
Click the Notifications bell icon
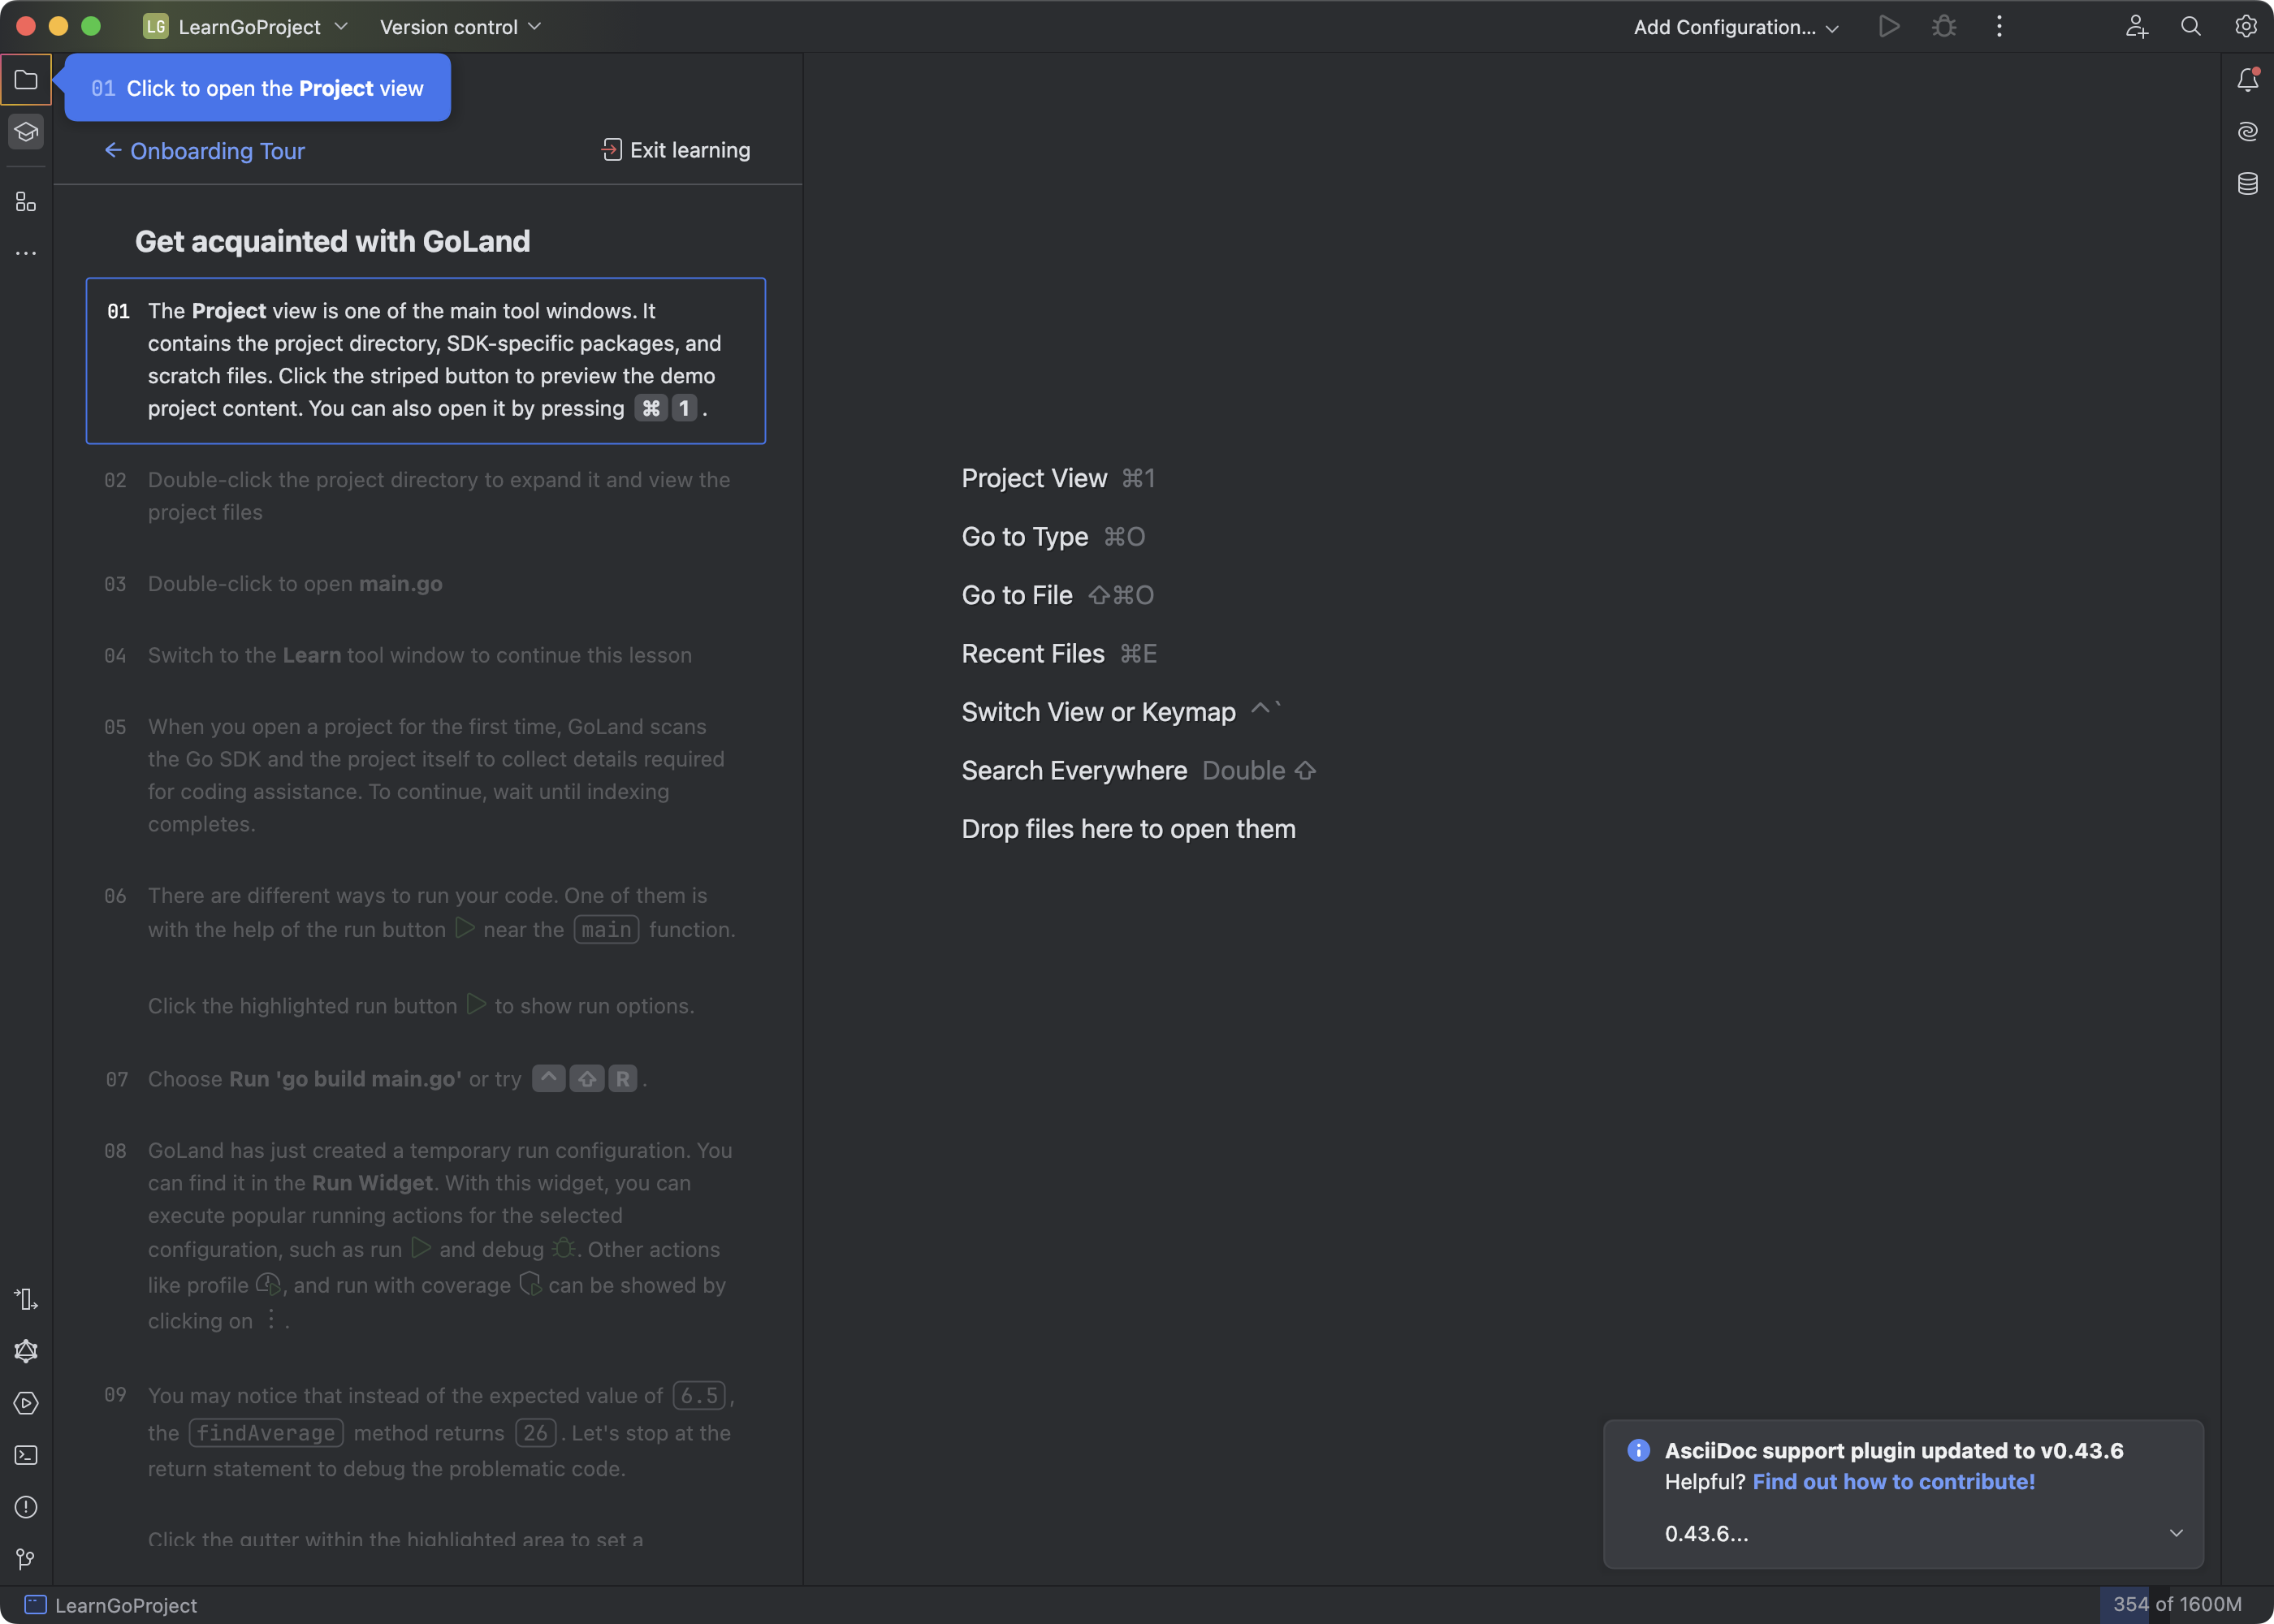click(x=2247, y=80)
